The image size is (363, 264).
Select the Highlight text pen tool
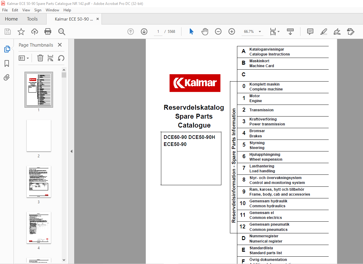click(324, 32)
